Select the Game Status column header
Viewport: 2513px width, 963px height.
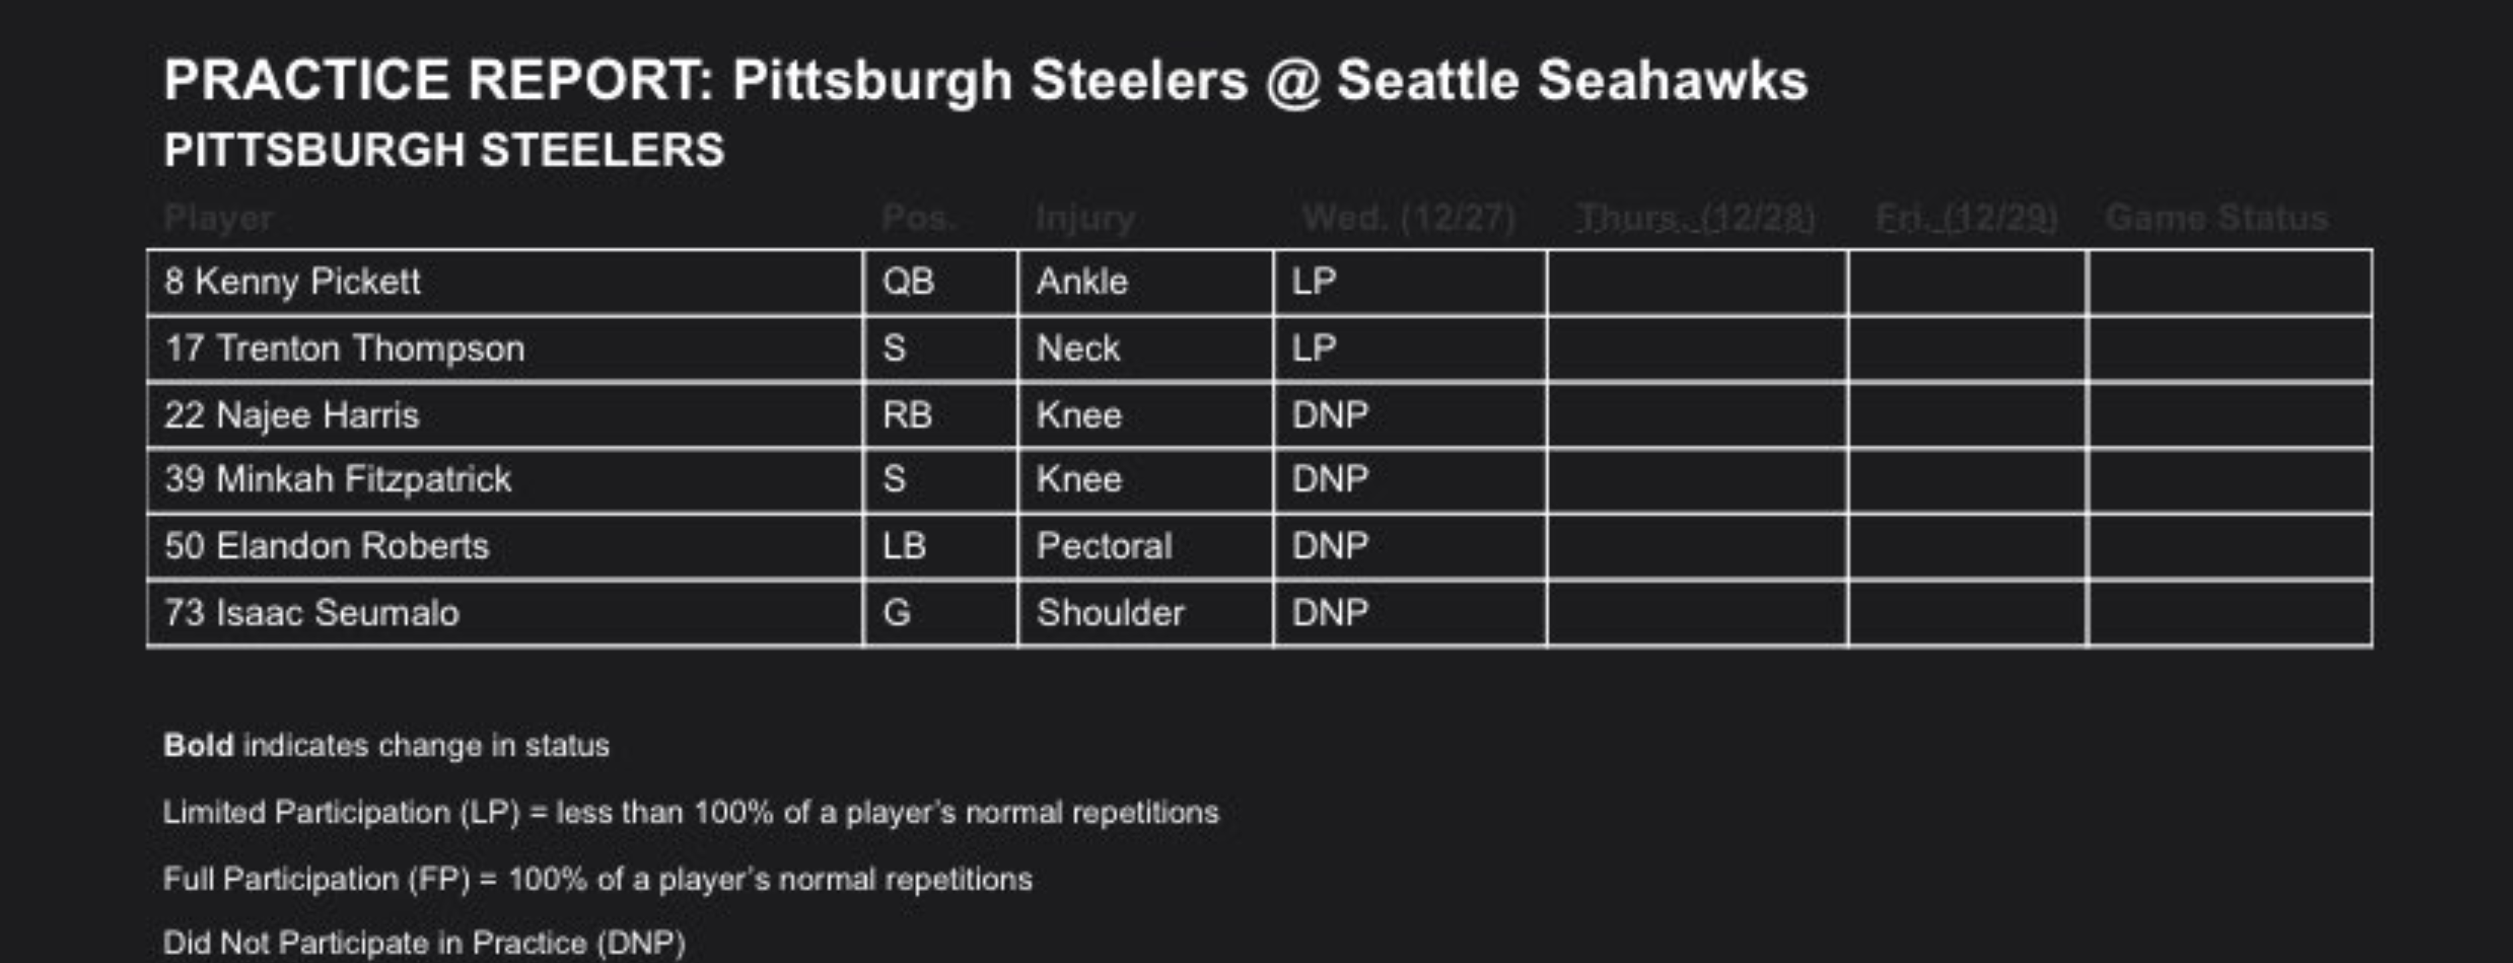click(x=2216, y=219)
